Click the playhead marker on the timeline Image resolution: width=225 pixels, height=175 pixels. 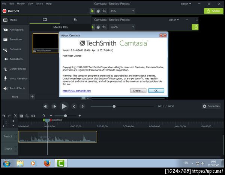(x=47, y=121)
